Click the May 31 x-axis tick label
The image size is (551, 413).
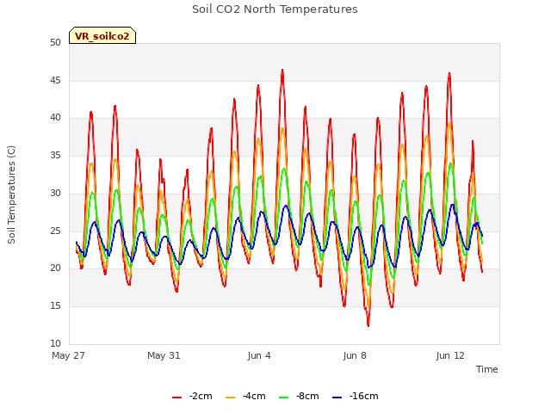pyautogui.click(x=164, y=355)
